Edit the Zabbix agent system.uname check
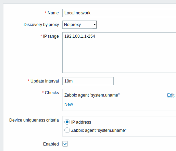 pos(171,95)
